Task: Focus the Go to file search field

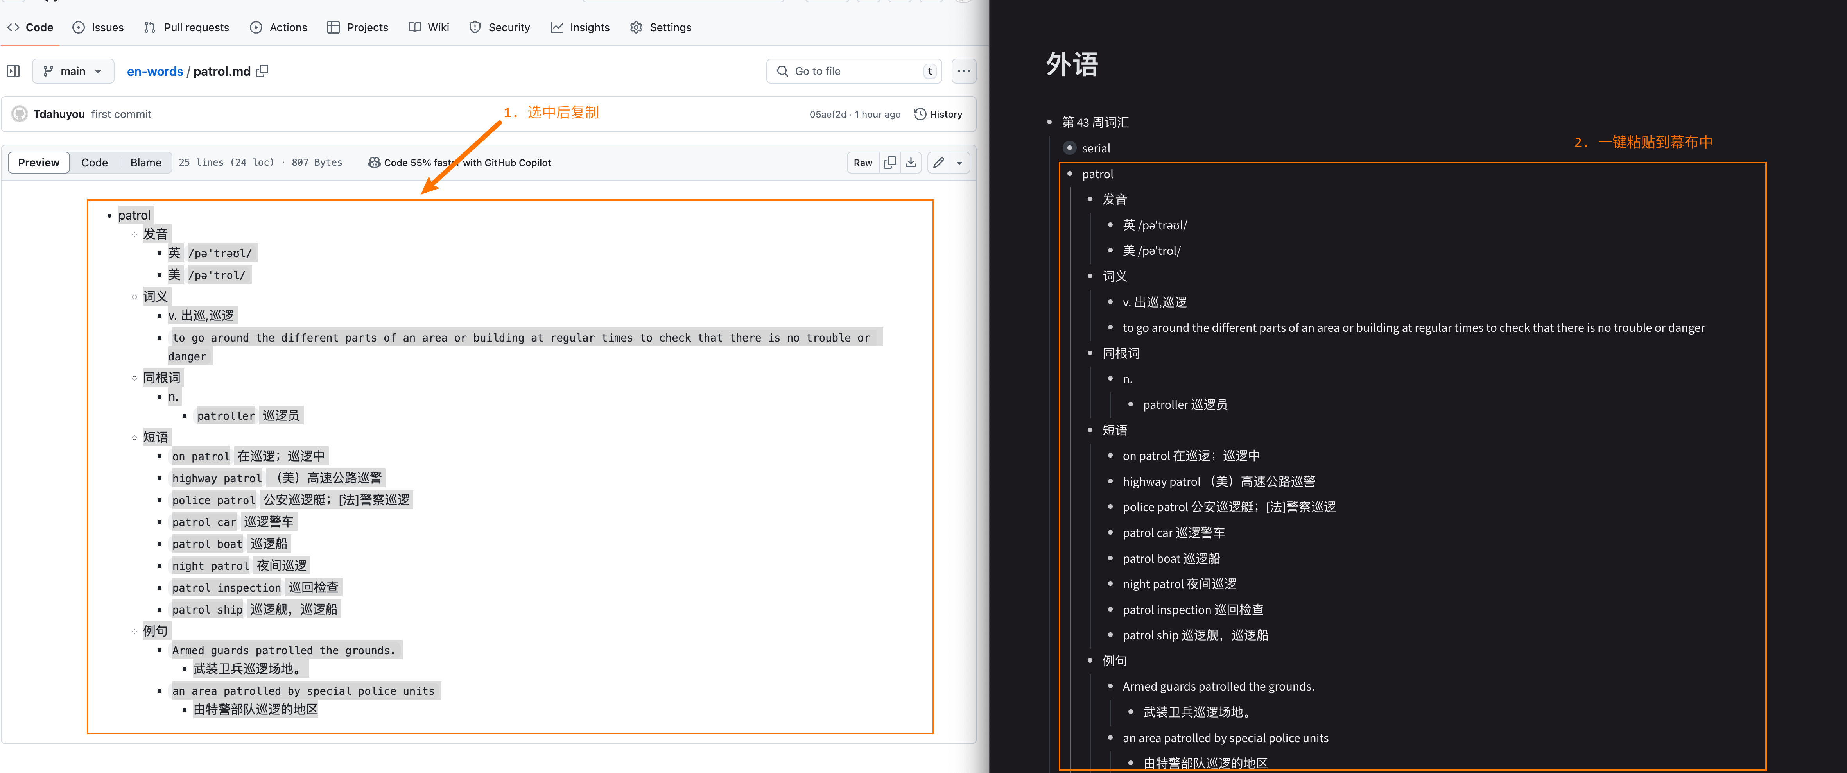Action: click(854, 71)
